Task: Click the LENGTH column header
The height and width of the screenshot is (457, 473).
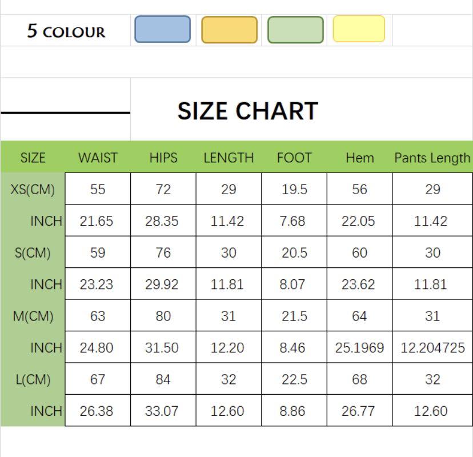Action: [x=229, y=158]
